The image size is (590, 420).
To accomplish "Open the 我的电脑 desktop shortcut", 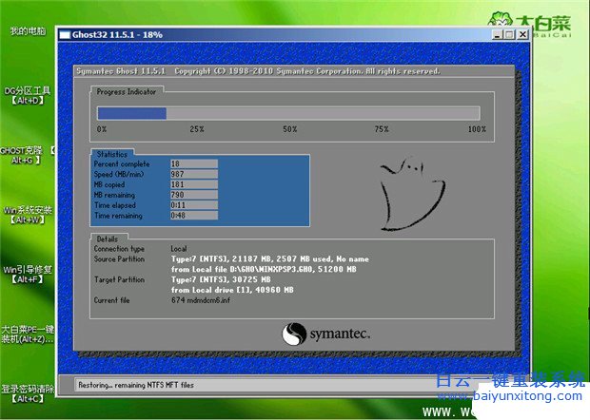I will (x=27, y=30).
